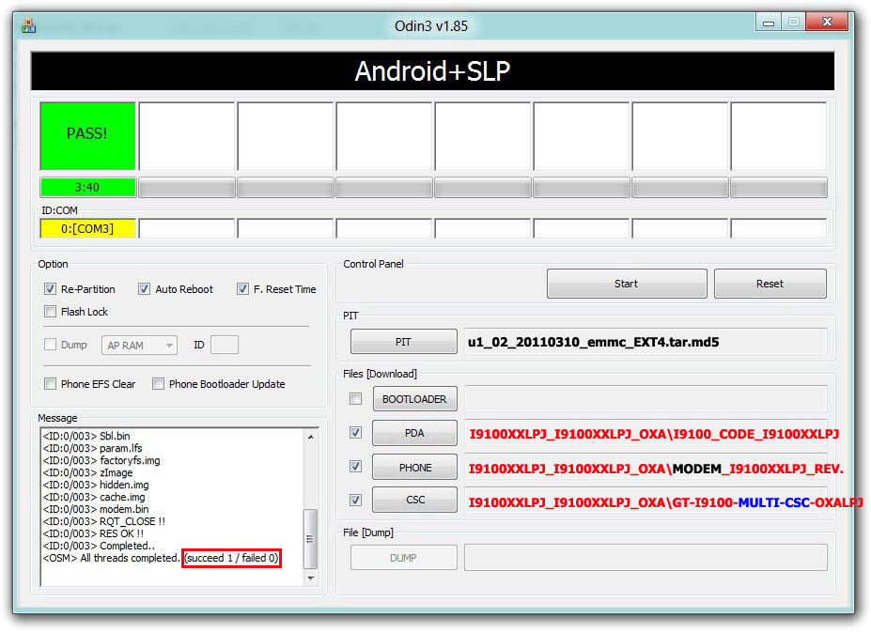Select the 'RES OK !!' log line

click(x=93, y=533)
